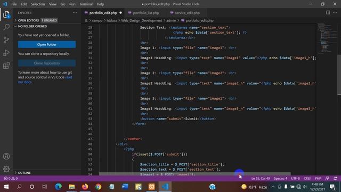
Task: Open the Selection menu
Action: click(38, 4)
